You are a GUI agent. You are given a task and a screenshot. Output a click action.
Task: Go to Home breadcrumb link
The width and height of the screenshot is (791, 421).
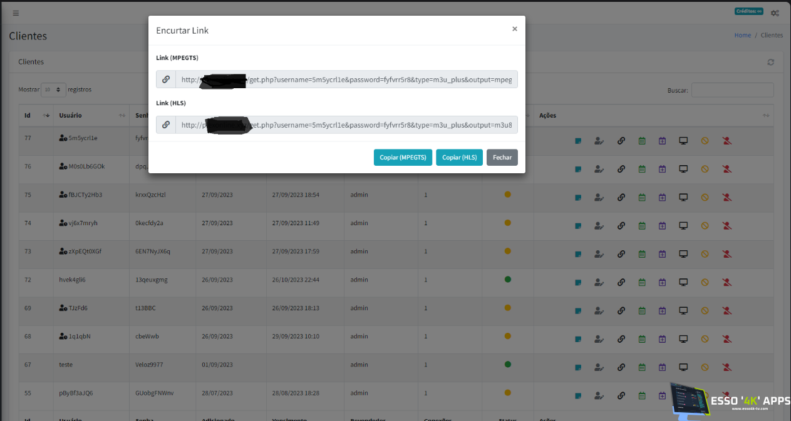click(742, 35)
